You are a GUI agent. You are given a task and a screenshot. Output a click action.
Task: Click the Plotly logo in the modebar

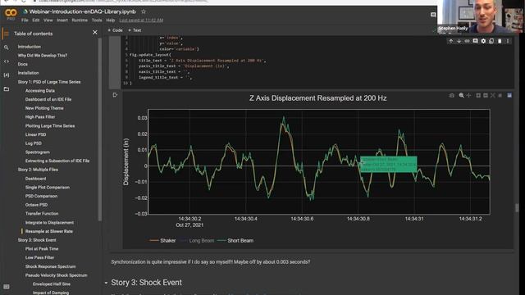509,96
